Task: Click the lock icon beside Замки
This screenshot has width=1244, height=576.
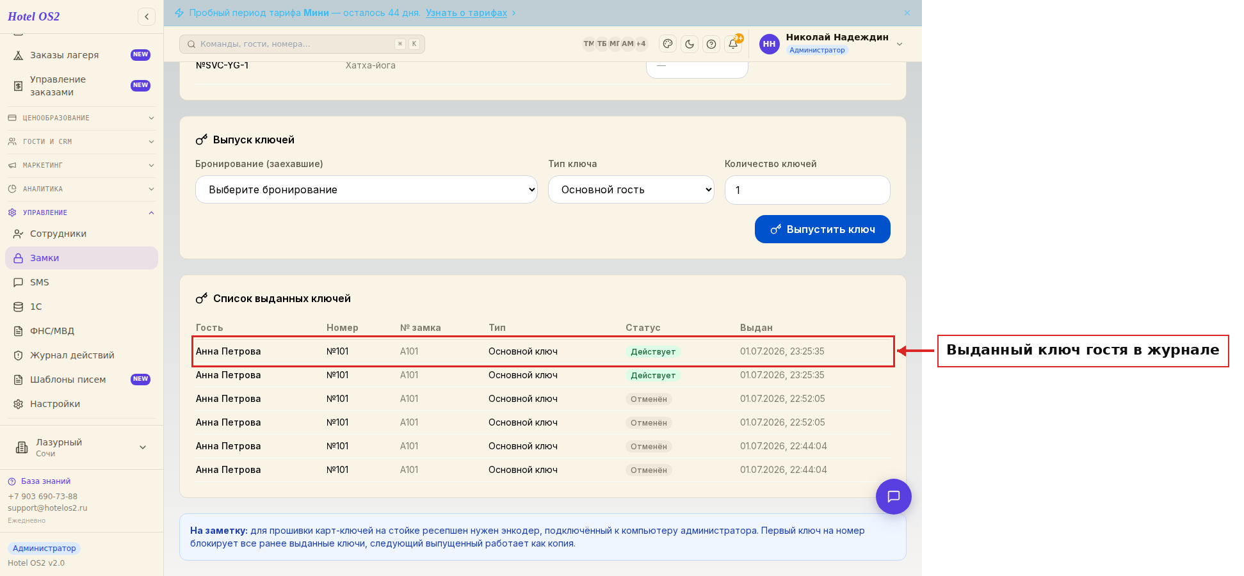Action: tap(19, 258)
